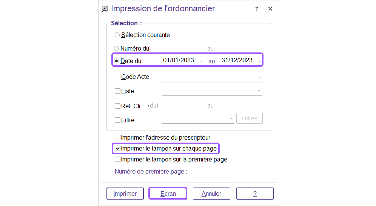Enable the Réf. Cli. checkbox
The width and height of the screenshot is (376, 206).
click(117, 106)
